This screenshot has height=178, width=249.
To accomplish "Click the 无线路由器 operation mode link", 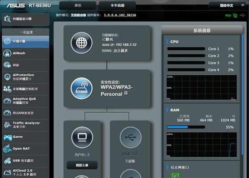I will coord(78,15).
